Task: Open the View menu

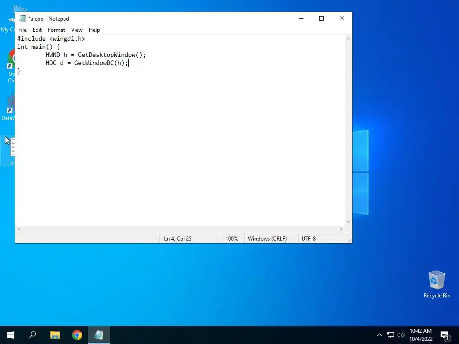Action: click(77, 30)
